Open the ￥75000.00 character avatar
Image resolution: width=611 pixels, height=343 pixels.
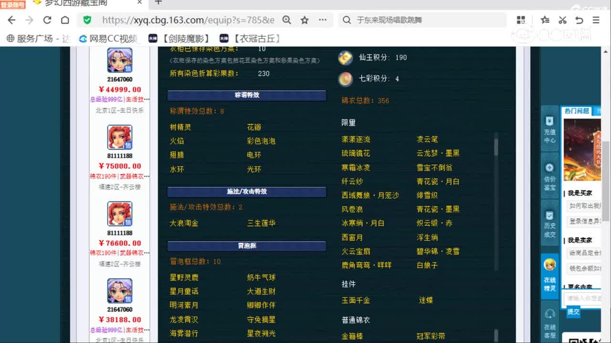[x=120, y=137]
